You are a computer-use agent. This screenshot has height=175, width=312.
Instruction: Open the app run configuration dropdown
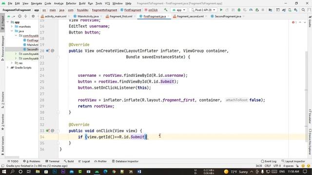point(179,10)
